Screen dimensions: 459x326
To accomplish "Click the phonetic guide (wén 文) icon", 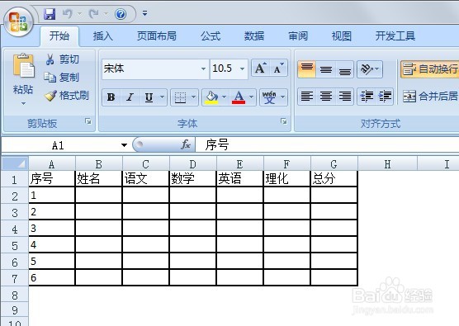I will pyautogui.click(x=269, y=97).
